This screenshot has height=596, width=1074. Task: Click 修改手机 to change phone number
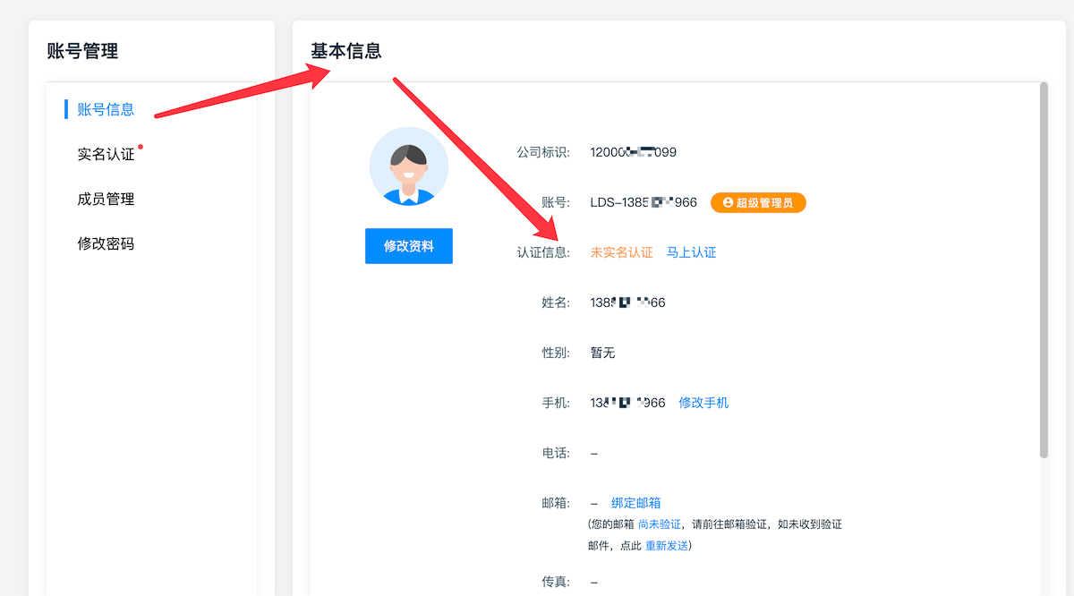coord(703,402)
